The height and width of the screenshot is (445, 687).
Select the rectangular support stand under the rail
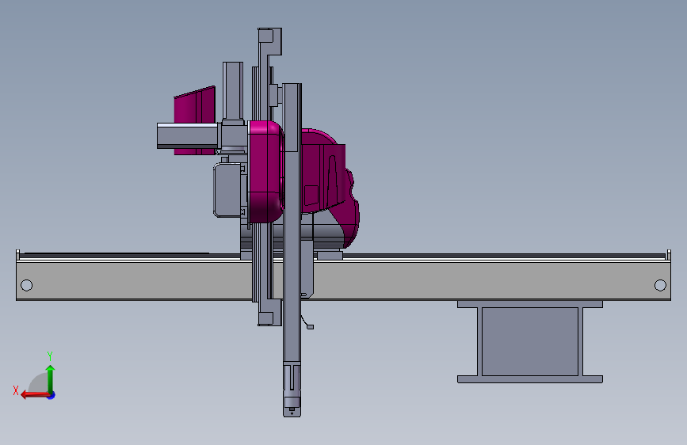click(529, 341)
